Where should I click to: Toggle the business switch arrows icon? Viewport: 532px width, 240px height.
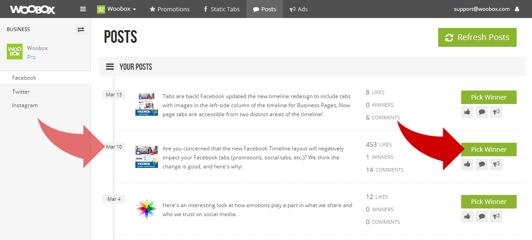tap(81, 29)
